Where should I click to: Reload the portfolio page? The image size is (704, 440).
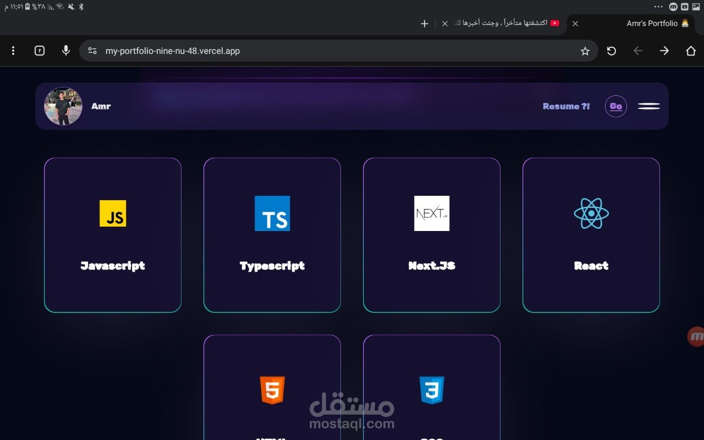(x=612, y=51)
